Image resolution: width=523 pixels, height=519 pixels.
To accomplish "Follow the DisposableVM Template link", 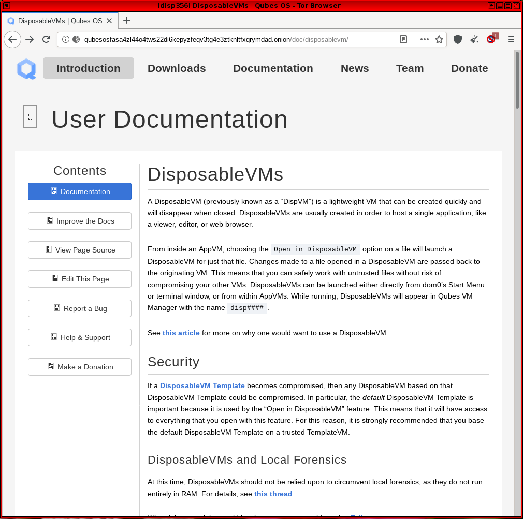I will pyautogui.click(x=202, y=385).
